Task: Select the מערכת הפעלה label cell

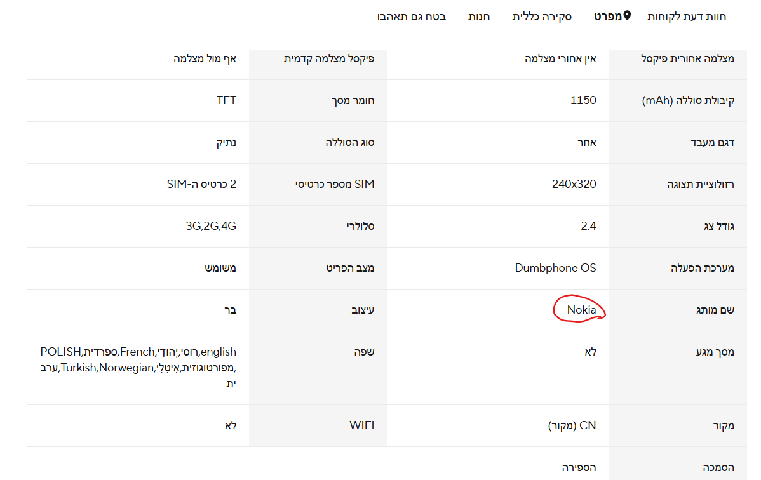Action: coord(703,268)
